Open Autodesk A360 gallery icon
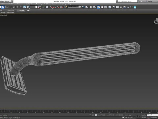Viewport: 158px width, 119px height. [128, 7]
